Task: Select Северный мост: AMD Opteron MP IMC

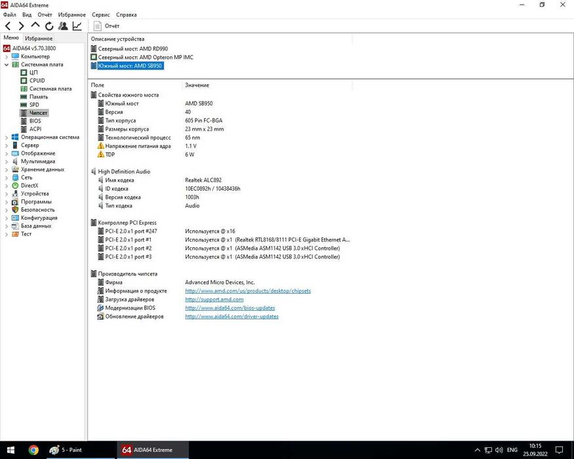Action: coord(146,57)
